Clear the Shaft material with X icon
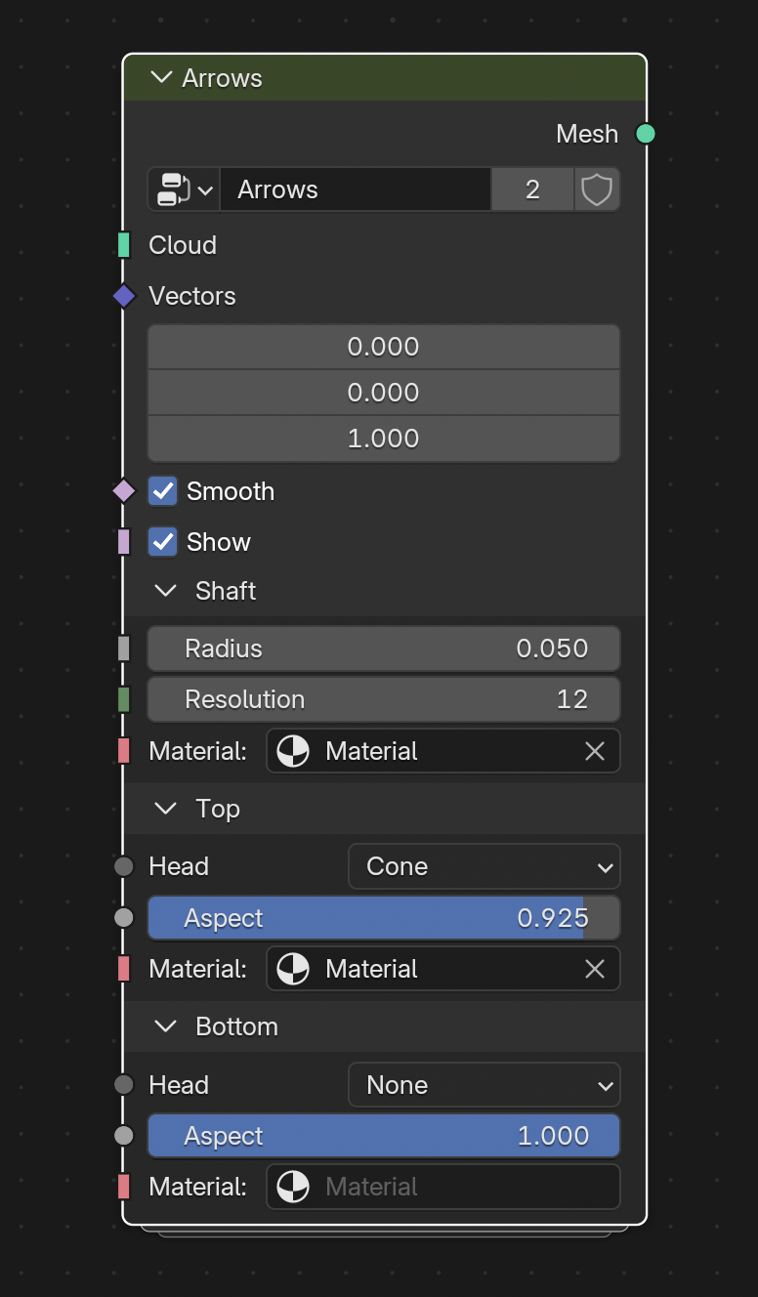The height and width of the screenshot is (1297, 758). (x=595, y=751)
